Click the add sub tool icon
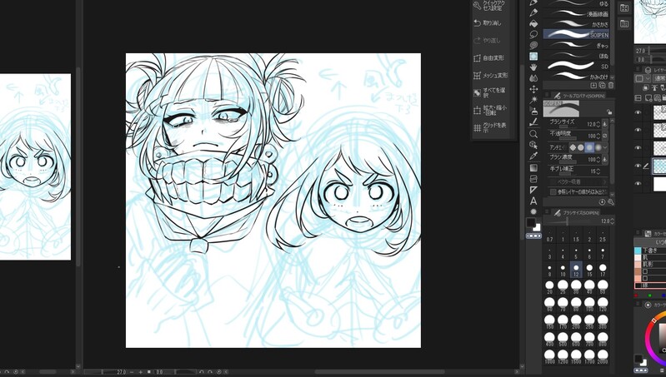This screenshot has height=377, width=666. click(593, 85)
